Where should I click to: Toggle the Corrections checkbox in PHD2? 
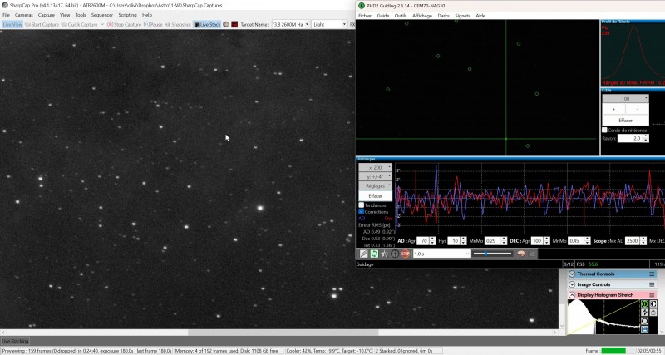click(362, 212)
